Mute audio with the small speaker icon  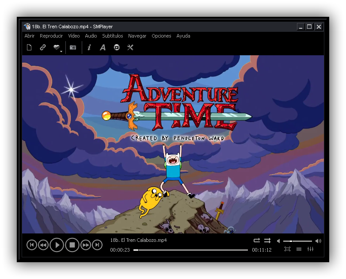(x=278, y=241)
